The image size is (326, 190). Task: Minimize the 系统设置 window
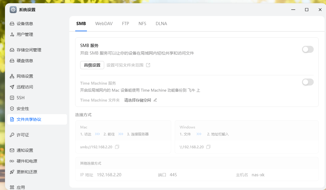click(293, 10)
